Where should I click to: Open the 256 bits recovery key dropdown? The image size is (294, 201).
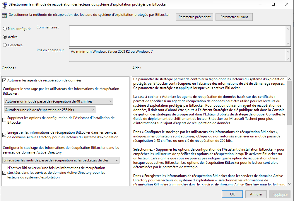coord(50,110)
